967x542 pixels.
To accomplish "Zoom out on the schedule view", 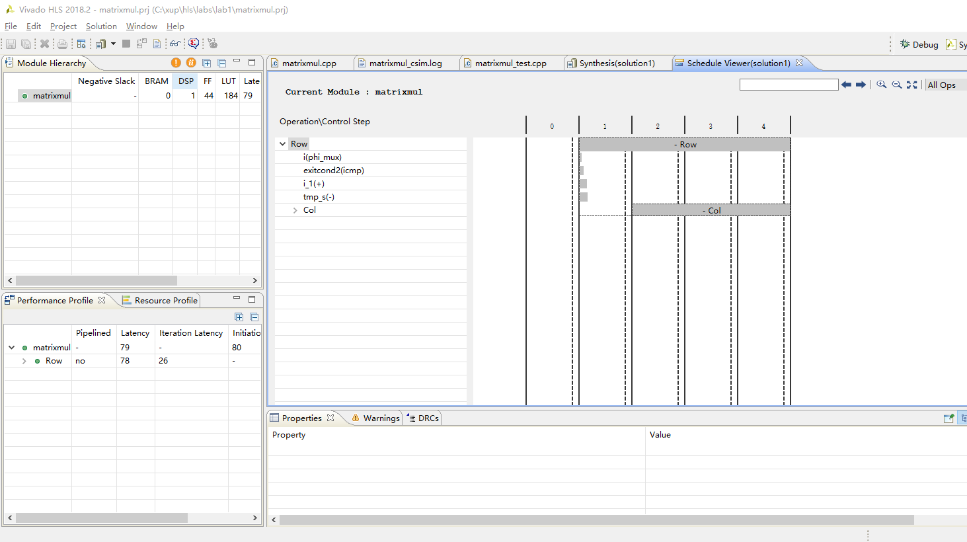I will tap(897, 85).
